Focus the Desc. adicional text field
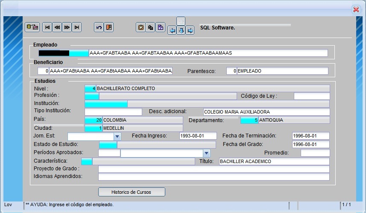366x213 pixels. point(266,112)
